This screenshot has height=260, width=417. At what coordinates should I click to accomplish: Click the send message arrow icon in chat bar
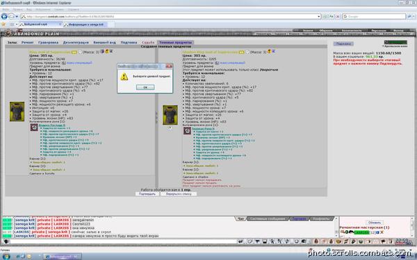point(240,241)
